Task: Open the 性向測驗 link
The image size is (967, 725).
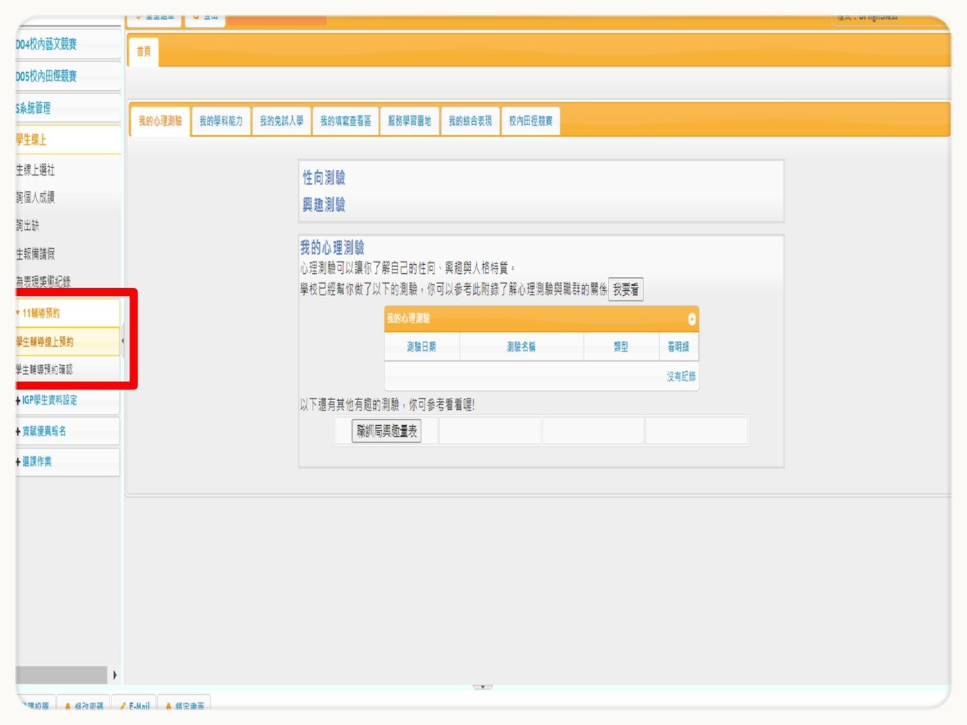Action: pyautogui.click(x=324, y=178)
